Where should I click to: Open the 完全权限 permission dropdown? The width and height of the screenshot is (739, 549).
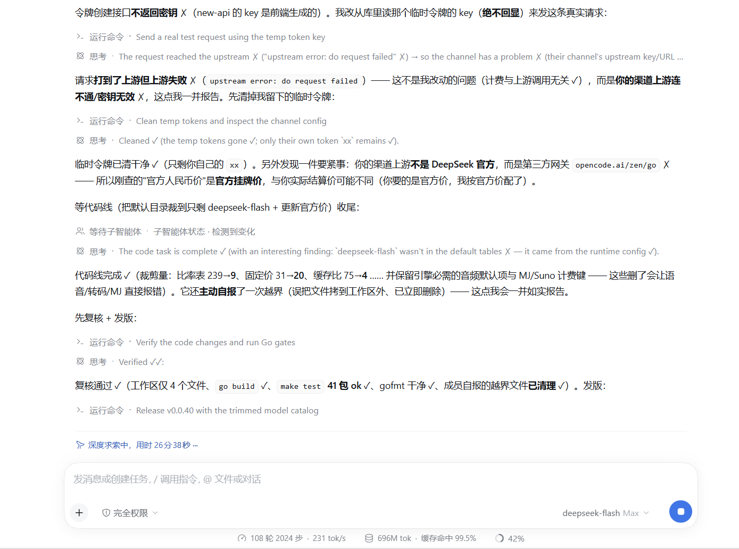[x=130, y=513]
